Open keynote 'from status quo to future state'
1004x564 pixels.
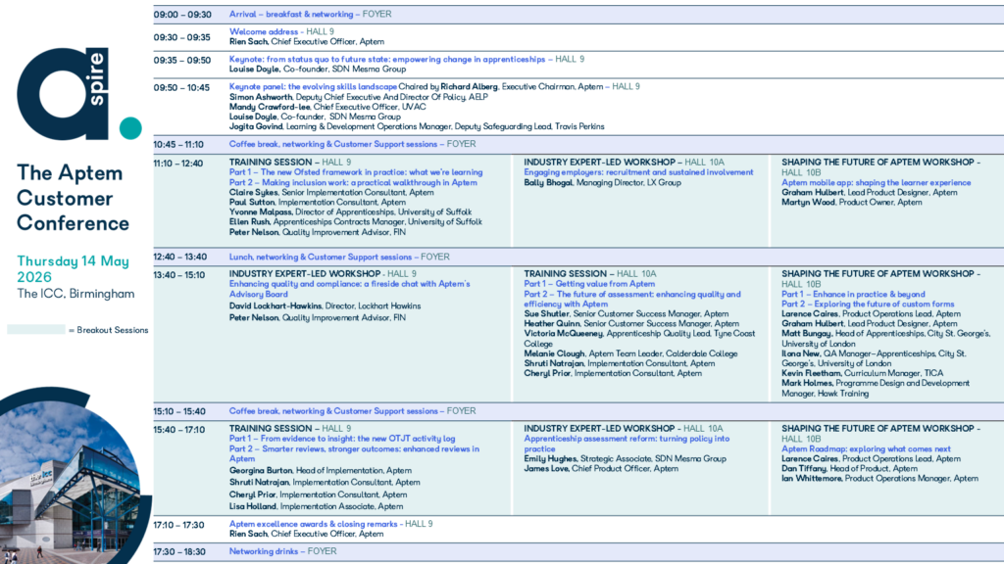pos(387,59)
